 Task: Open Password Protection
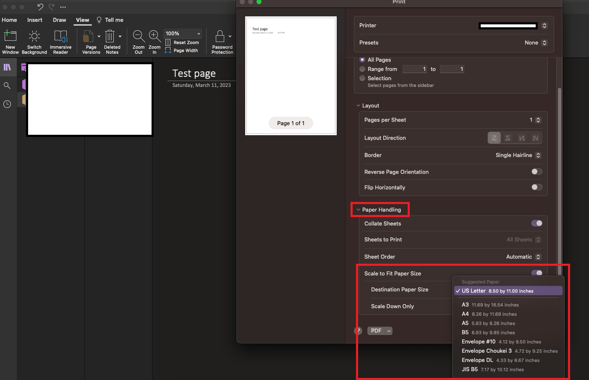click(222, 42)
